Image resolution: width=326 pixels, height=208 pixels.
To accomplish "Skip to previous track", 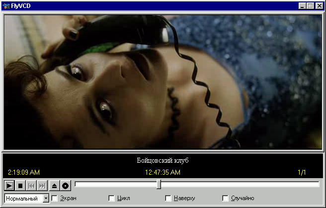I will pos(31,186).
